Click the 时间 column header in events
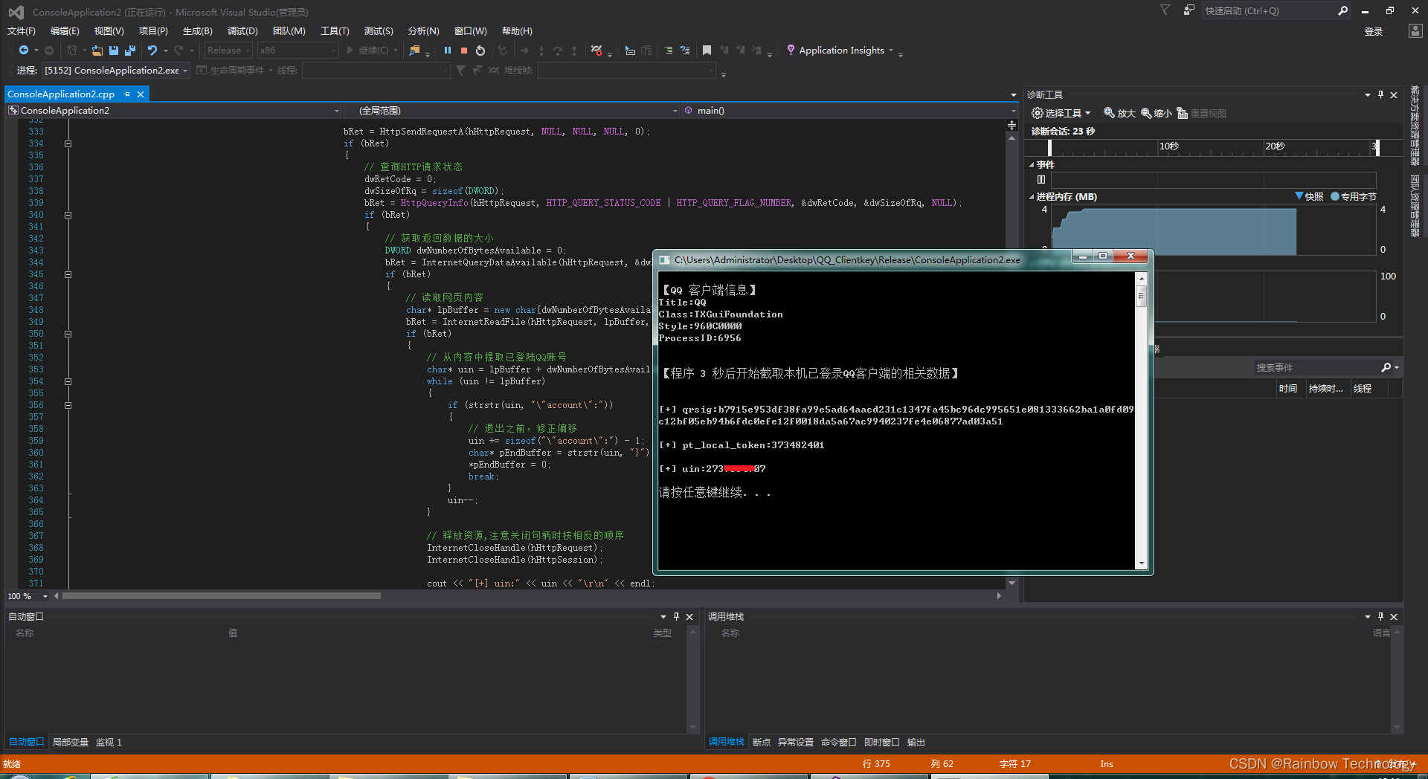The image size is (1428, 779). point(1288,388)
